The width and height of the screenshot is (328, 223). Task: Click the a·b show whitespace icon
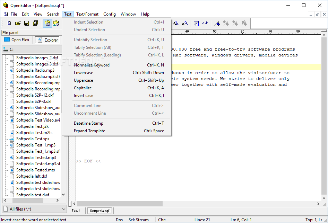pyautogui.click(x=205, y=23)
